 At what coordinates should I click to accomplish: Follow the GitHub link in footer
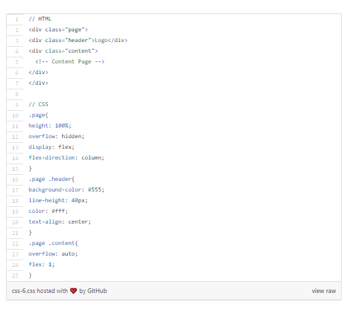click(x=97, y=291)
